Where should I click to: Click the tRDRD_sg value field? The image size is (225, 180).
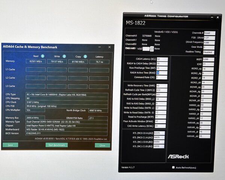(208, 69)
